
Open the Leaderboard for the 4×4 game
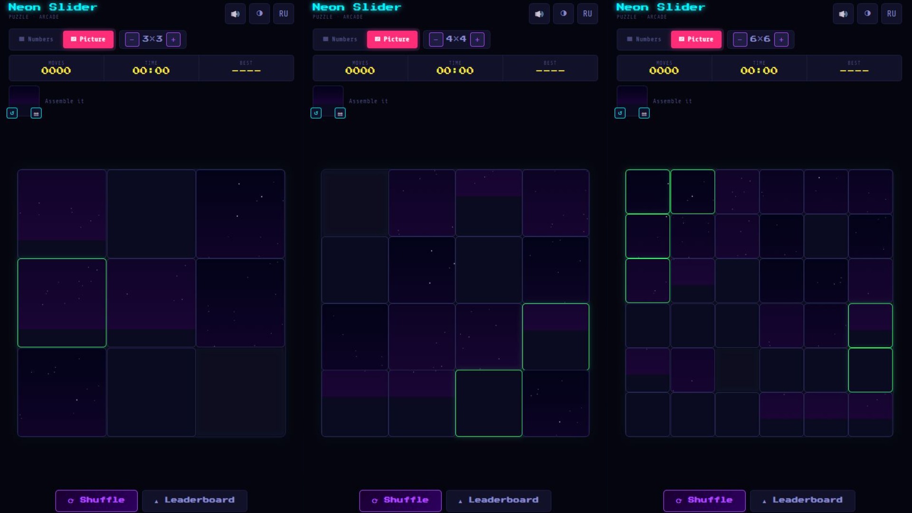click(x=499, y=500)
